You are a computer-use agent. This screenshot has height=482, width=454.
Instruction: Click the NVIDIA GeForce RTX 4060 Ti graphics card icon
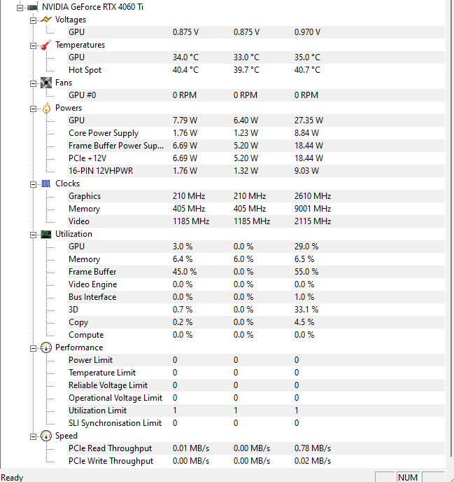point(33,7)
